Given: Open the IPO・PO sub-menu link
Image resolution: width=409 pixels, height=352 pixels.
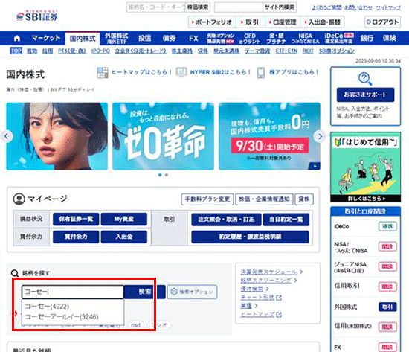Looking at the screenshot, I should pyautogui.click(x=100, y=51).
